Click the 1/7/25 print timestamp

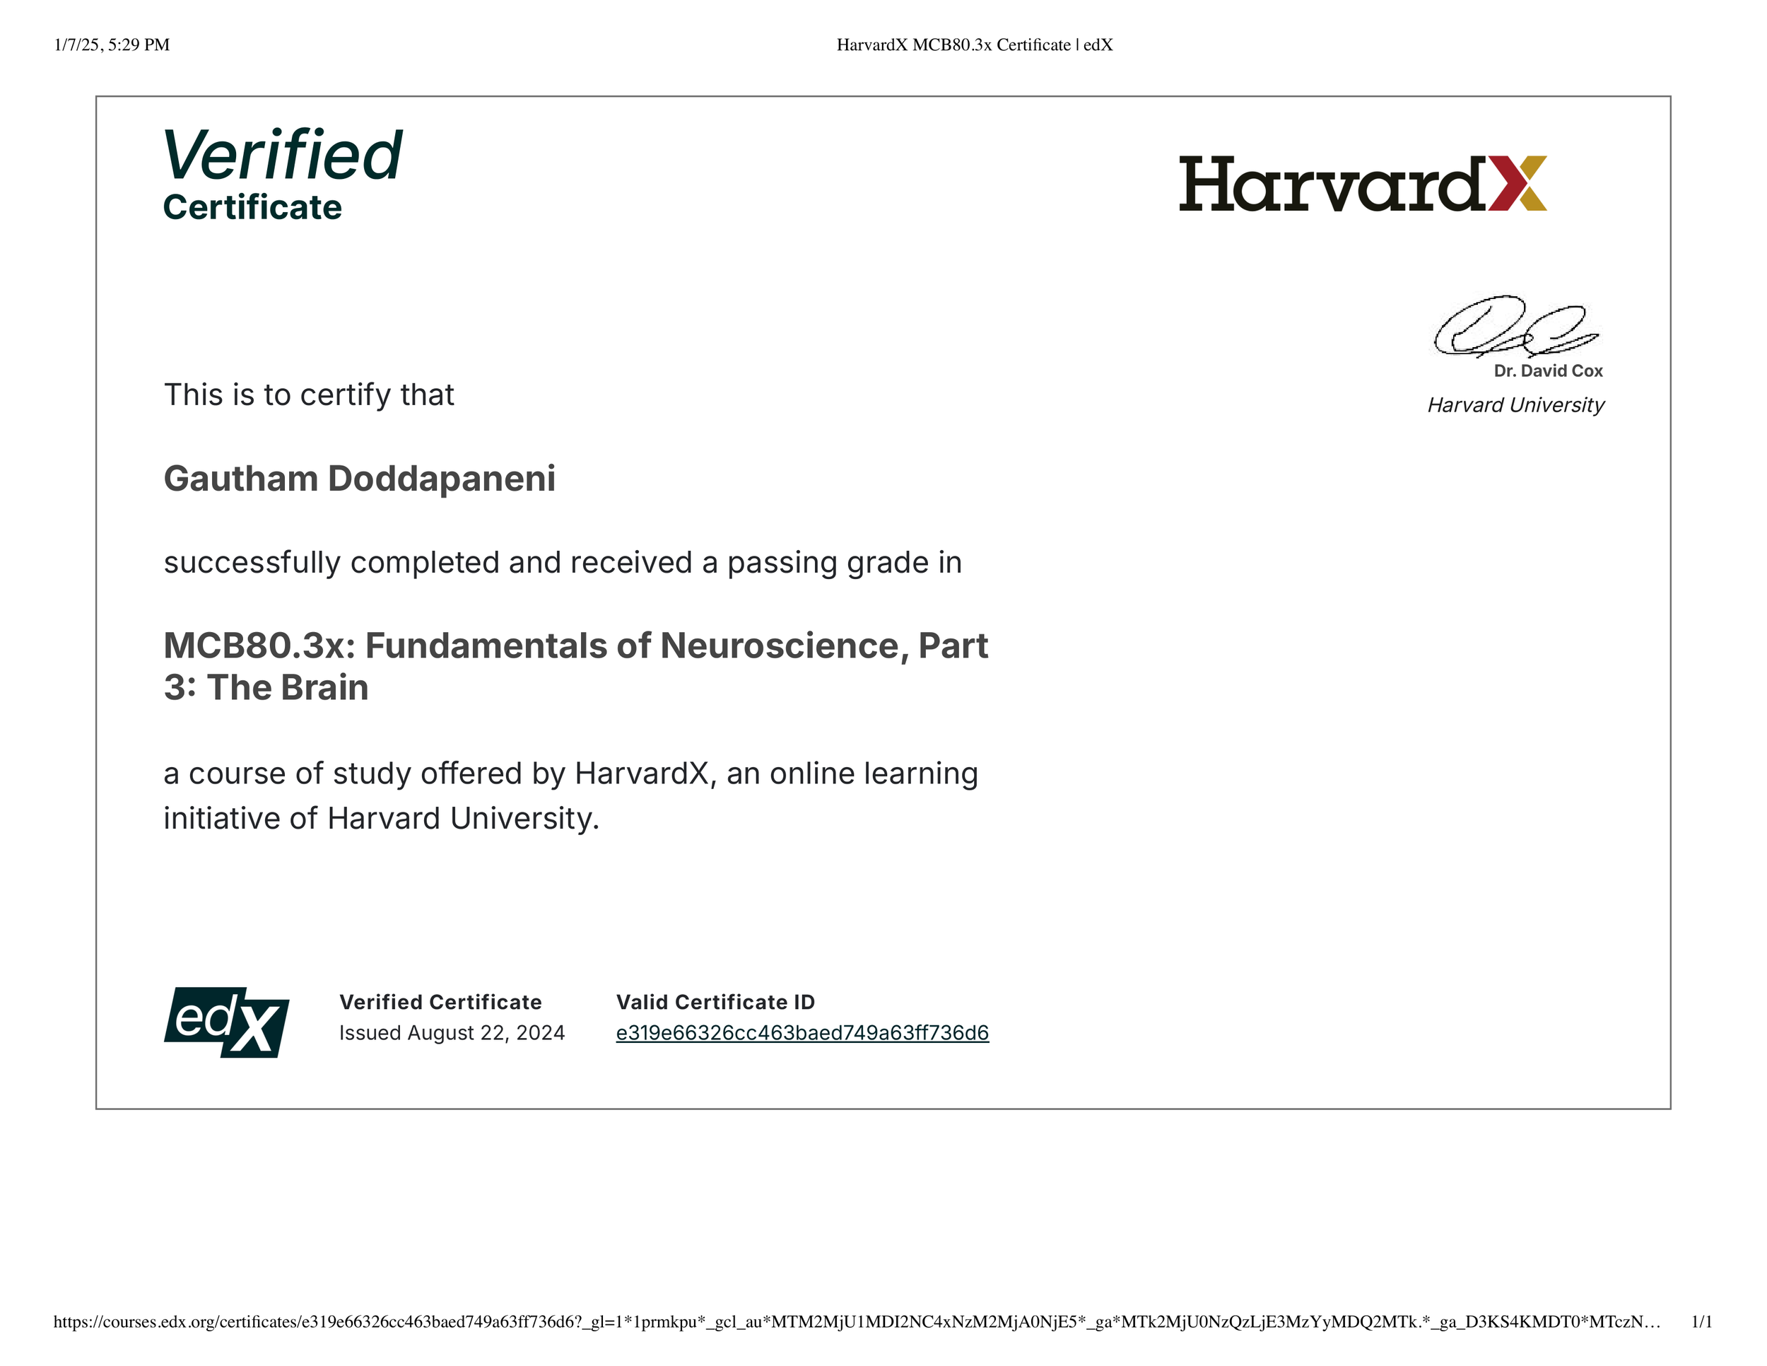[112, 45]
